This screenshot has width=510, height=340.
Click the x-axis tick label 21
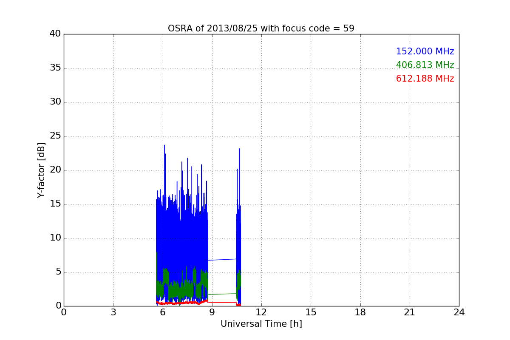(410, 312)
